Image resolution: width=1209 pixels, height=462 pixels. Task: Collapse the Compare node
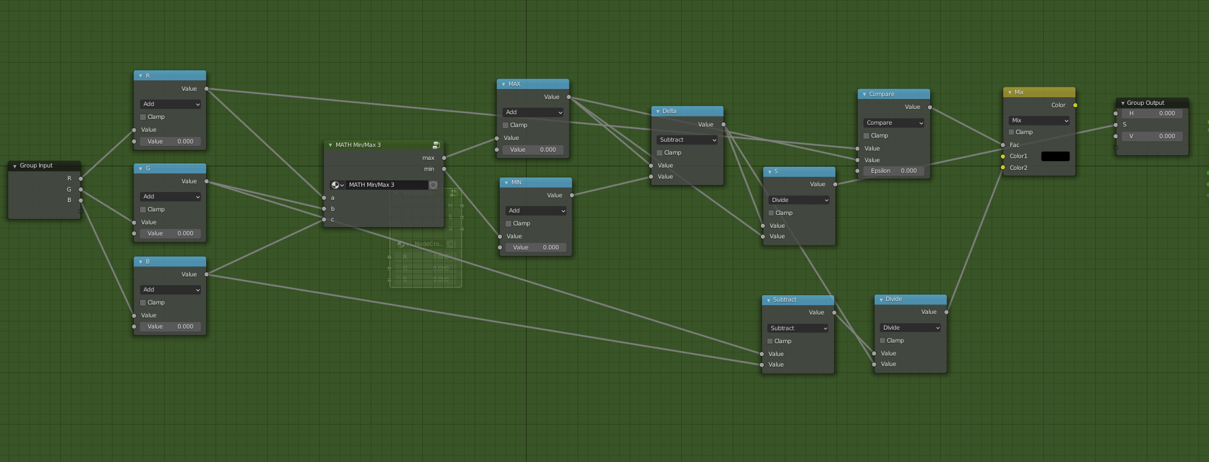pos(864,94)
